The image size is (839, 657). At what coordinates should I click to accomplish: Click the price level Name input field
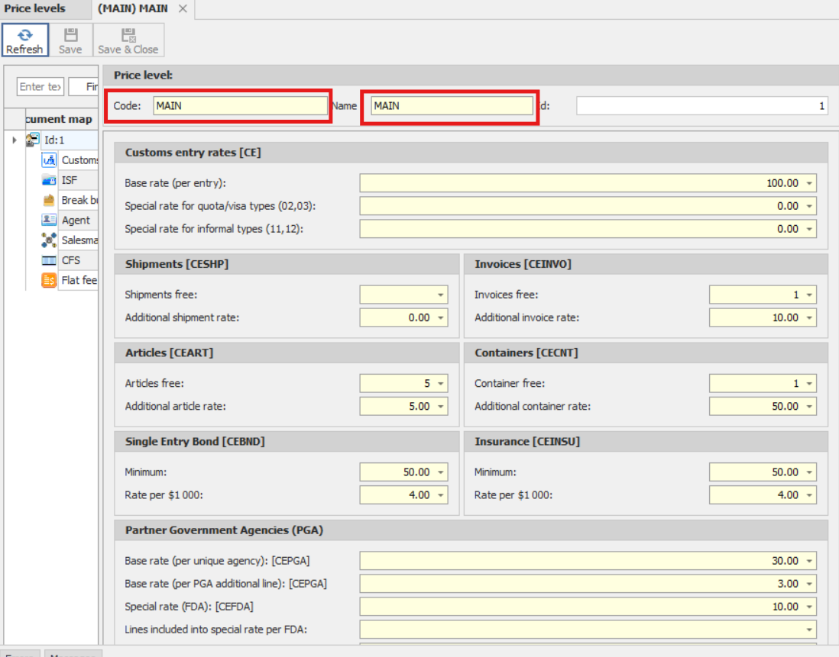[451, 106]
